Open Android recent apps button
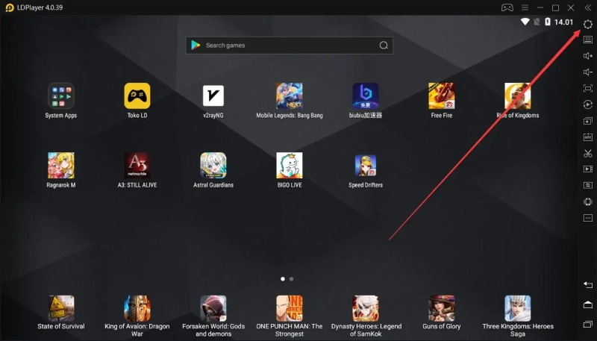Image resolution: width=597 pixels, height=341 pixels. [588, 325]
